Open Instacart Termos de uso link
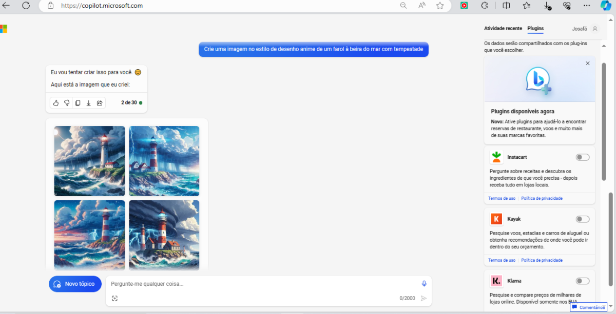The height and width of the screenshot is (314, 616). [x=502, y=198]
